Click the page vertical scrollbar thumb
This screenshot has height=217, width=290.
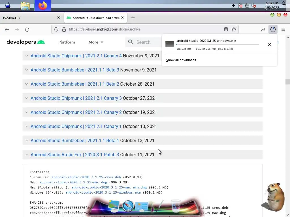288,82
